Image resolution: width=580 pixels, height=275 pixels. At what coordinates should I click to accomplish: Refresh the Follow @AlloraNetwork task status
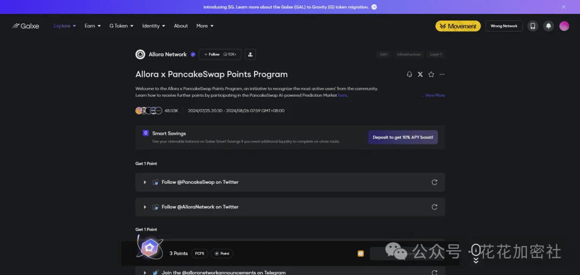click(434, 207)
